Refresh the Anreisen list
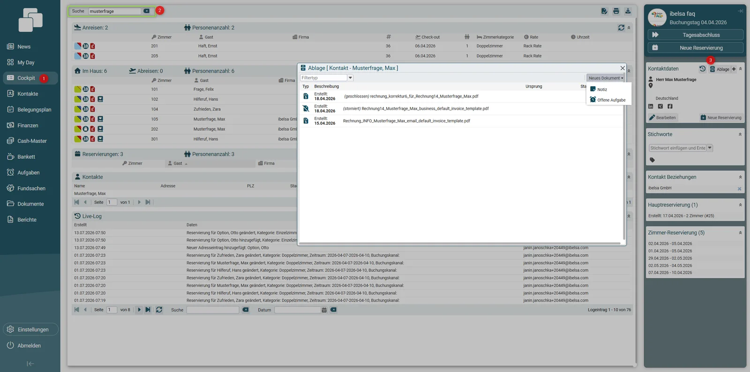The width and height of the screenshot is (750, 372). point(621,28)
